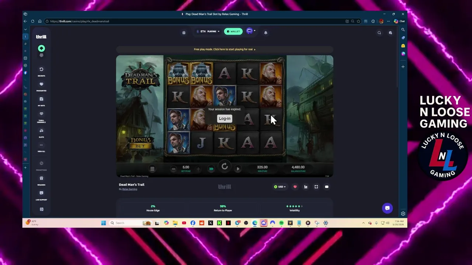The height and width of the screenshot is (265, 472).
Task: Toggle the favourite heart below the game
Action: coord(295,187)
